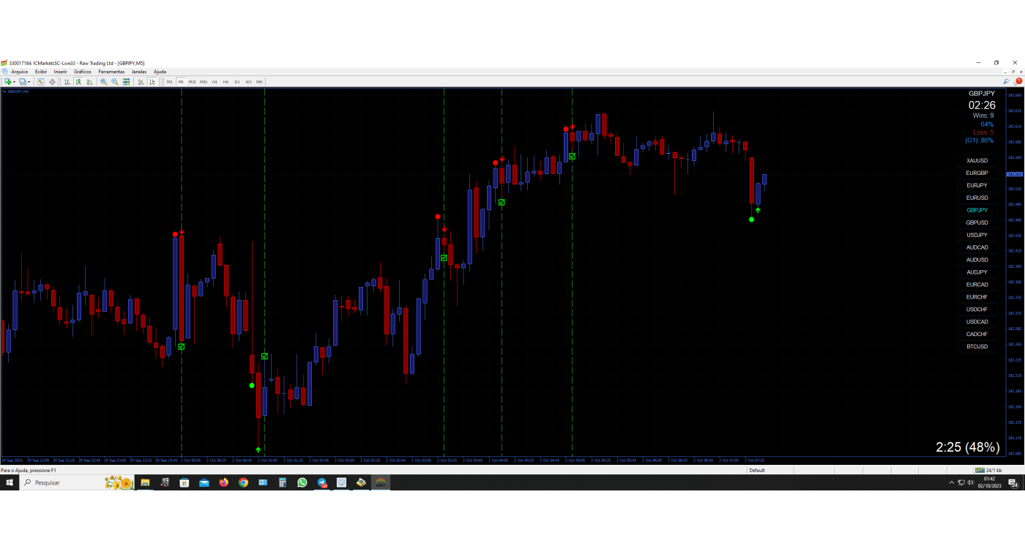Switch to the H1 timeframe button
The height and width of the screenshot is (549, 1025).
215,82
